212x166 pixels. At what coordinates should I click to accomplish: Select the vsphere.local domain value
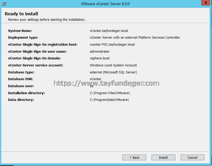point(99,58)
